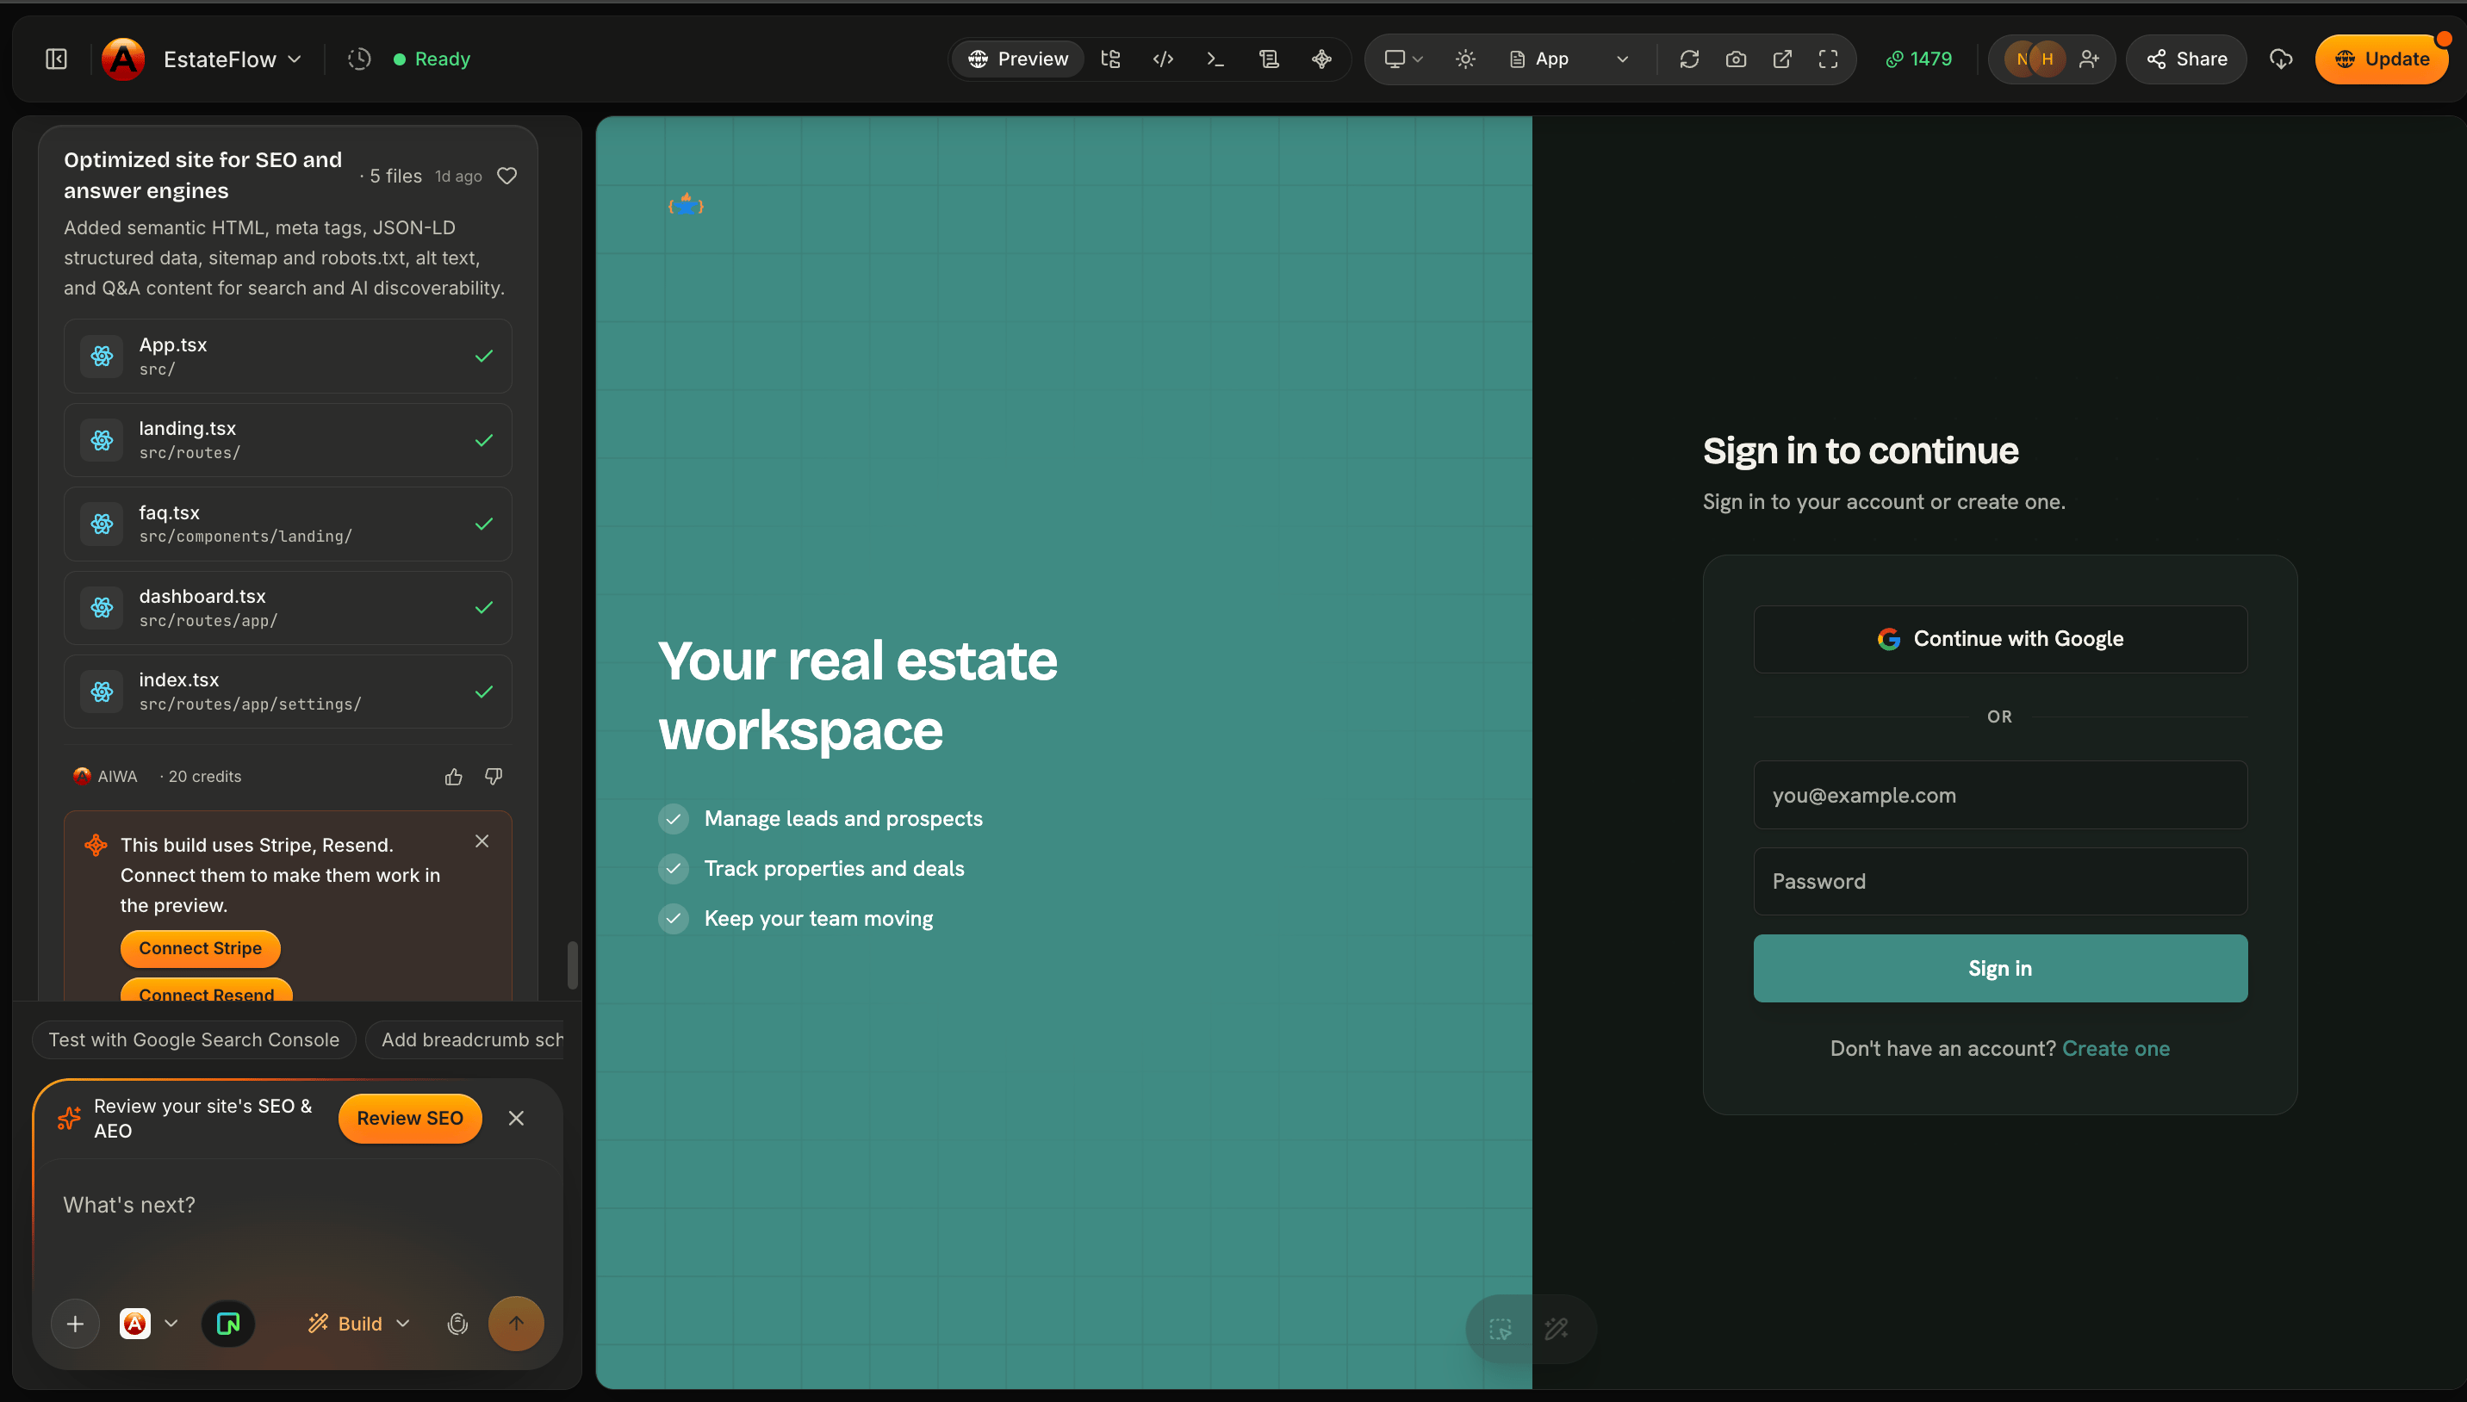
Task: Thumbs down the AIWA response
Action: point(494,776)
